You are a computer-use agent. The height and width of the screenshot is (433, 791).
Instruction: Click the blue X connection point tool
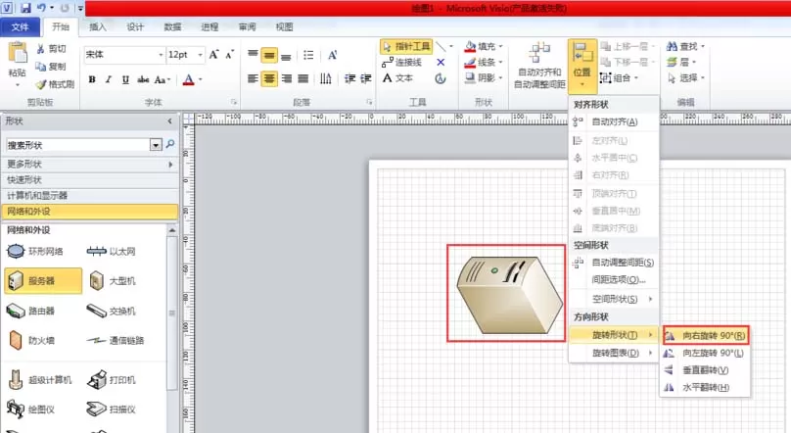(441, 62)
